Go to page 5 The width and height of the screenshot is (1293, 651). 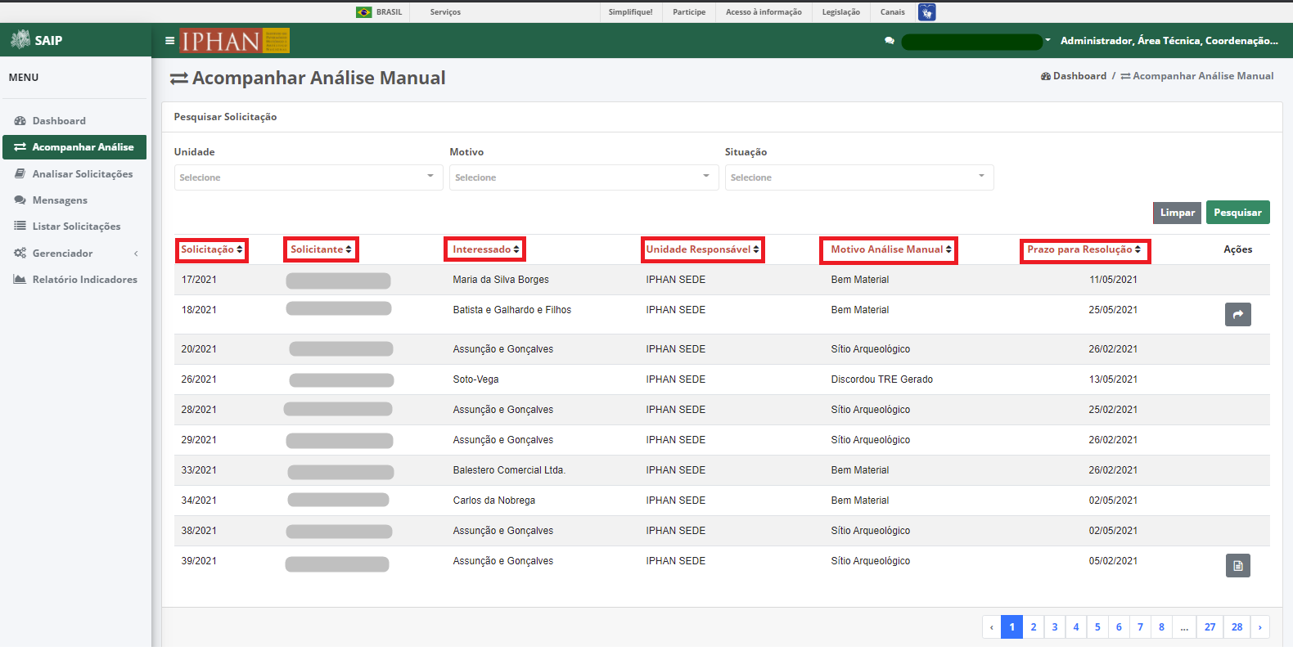click(1097, 627)
